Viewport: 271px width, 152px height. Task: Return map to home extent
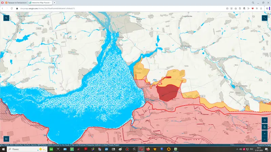(x=265, y=127)
